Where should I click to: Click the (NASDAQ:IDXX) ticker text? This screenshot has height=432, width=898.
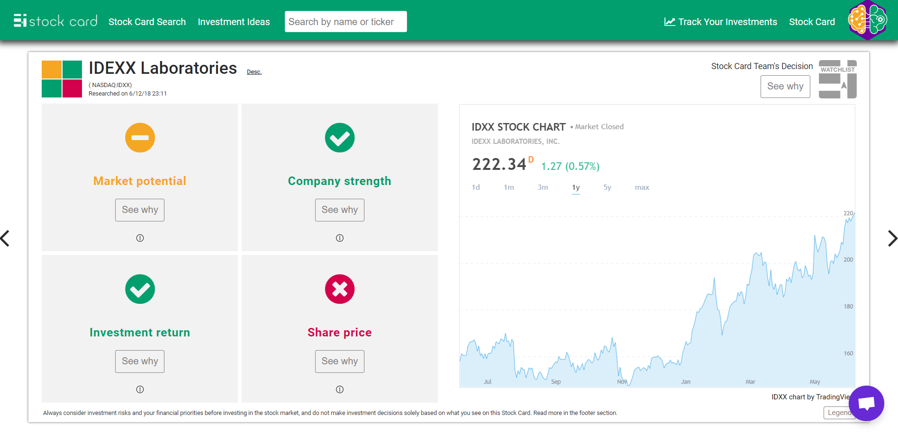tap(110, 85)
